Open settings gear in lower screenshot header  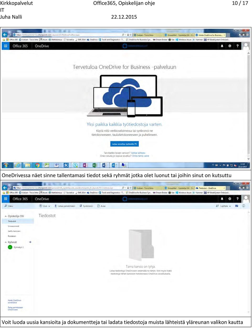coord(230,199)
